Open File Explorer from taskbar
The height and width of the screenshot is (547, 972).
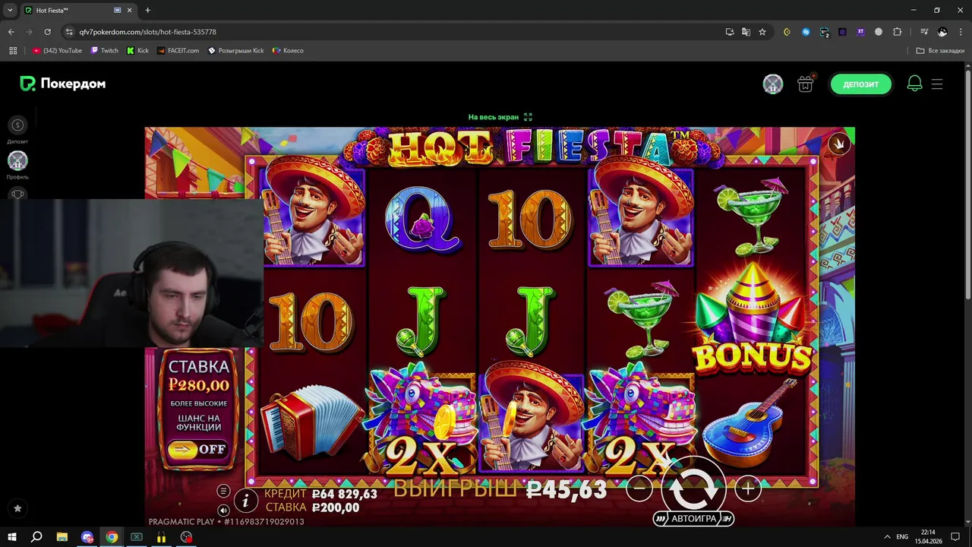pyautogui.click(x=62, y=536)
